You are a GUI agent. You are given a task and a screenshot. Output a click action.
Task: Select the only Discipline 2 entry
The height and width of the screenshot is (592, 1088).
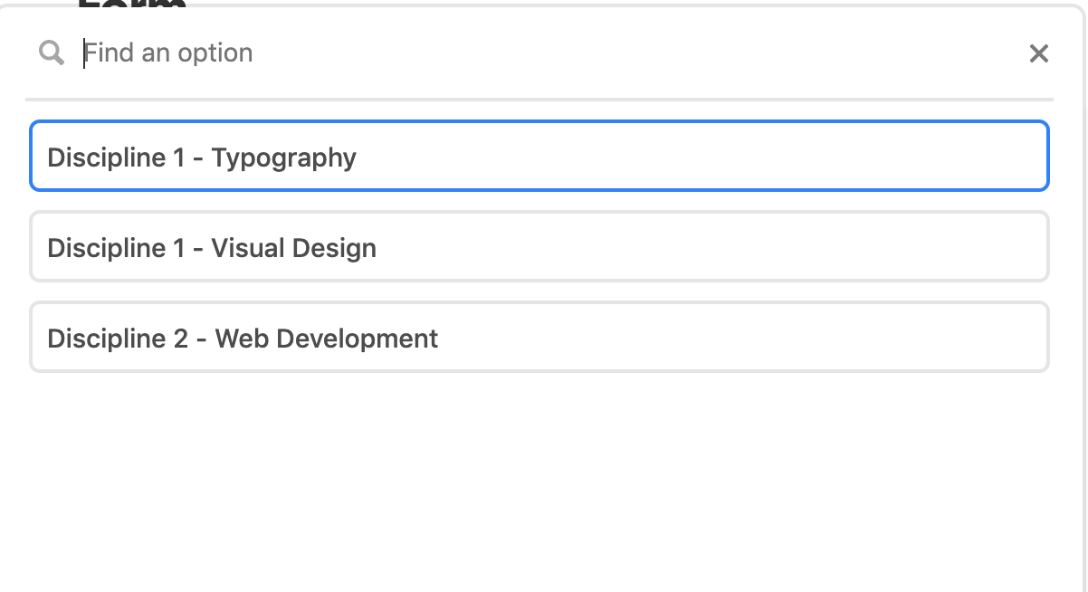(539, 337)
